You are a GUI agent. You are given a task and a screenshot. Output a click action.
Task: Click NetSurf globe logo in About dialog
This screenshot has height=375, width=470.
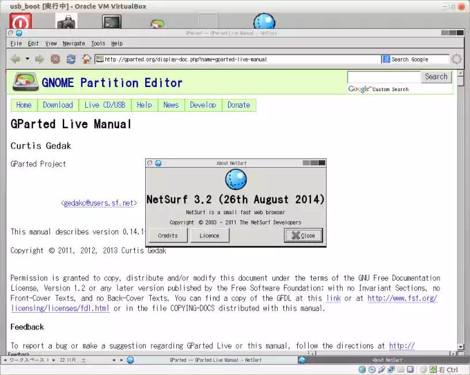pos(236,179)
